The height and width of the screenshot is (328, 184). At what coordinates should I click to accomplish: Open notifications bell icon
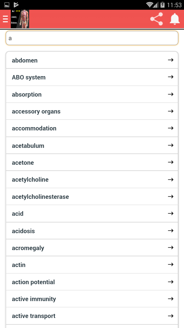[175, 19]
